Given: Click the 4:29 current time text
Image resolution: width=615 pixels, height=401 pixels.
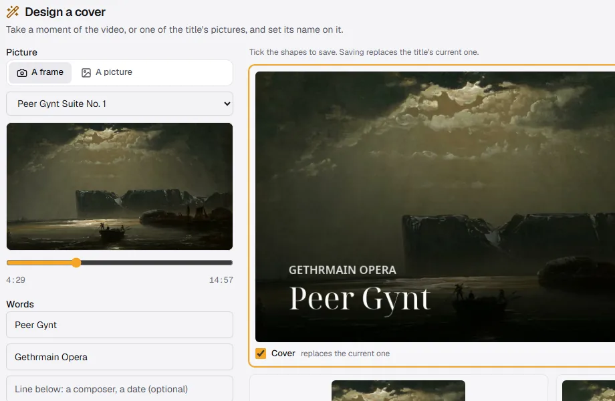Looking at the screenshot, I should (x=15, y=280).
